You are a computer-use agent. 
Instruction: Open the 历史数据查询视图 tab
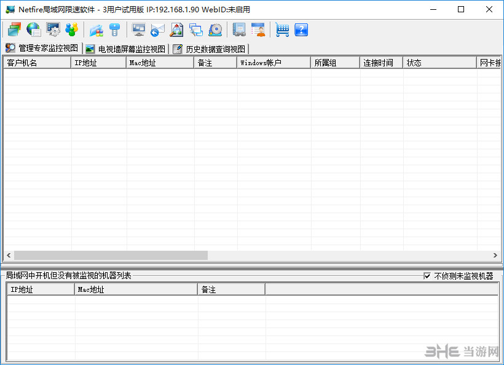210,49
